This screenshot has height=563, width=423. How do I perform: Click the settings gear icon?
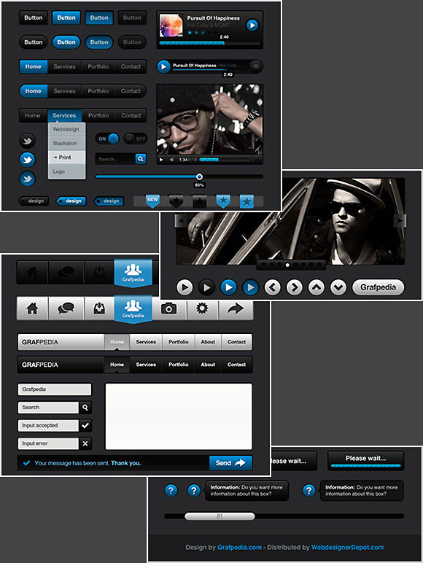(202, 308)
